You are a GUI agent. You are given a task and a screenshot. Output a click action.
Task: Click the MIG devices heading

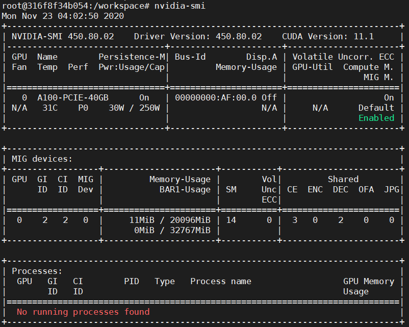(42, 159)
